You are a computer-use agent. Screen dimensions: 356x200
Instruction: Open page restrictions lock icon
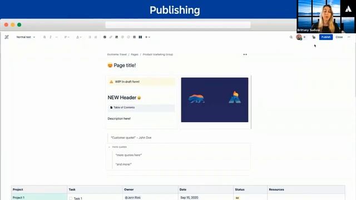314,37
